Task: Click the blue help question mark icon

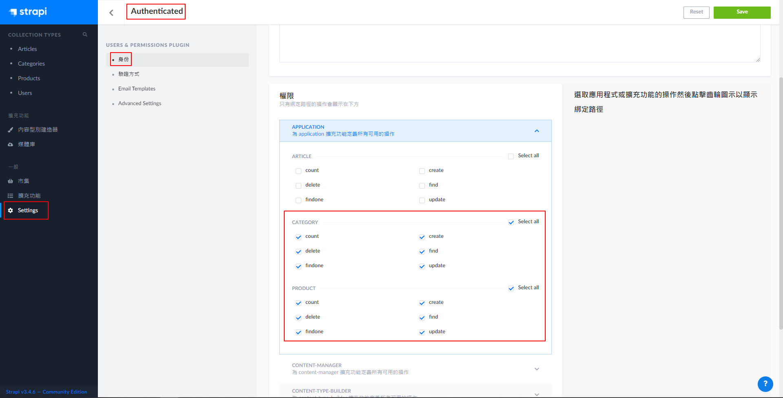Action: point(765,384)
